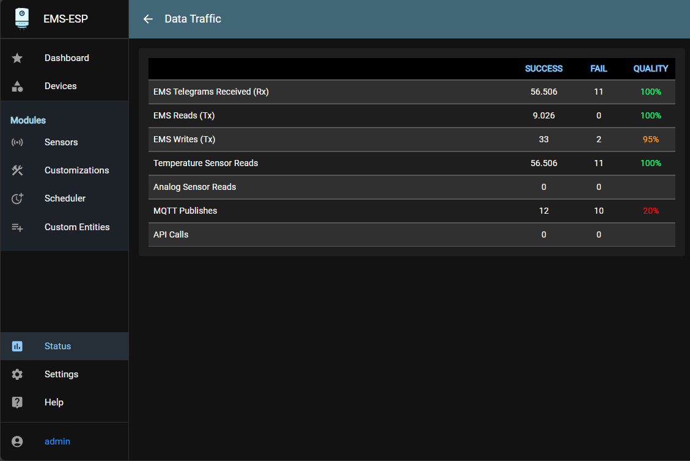Click the MQTT Publishes quality percentage
The width and height of the screenshot is (690, 461).
pyautogui.click(x=650, y=211)
